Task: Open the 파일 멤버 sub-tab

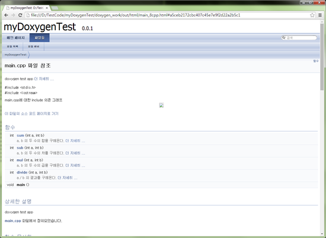Action: tap(33, 47)
